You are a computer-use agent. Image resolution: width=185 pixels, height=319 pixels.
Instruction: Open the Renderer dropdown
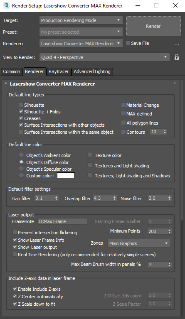tap(81, 44)
